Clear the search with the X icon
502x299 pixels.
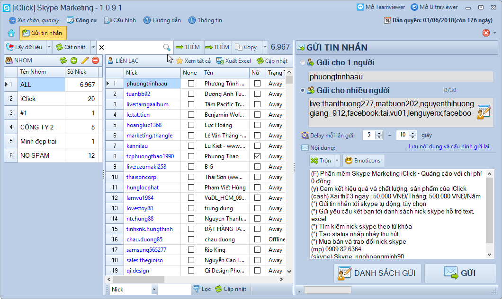(101, 47)
